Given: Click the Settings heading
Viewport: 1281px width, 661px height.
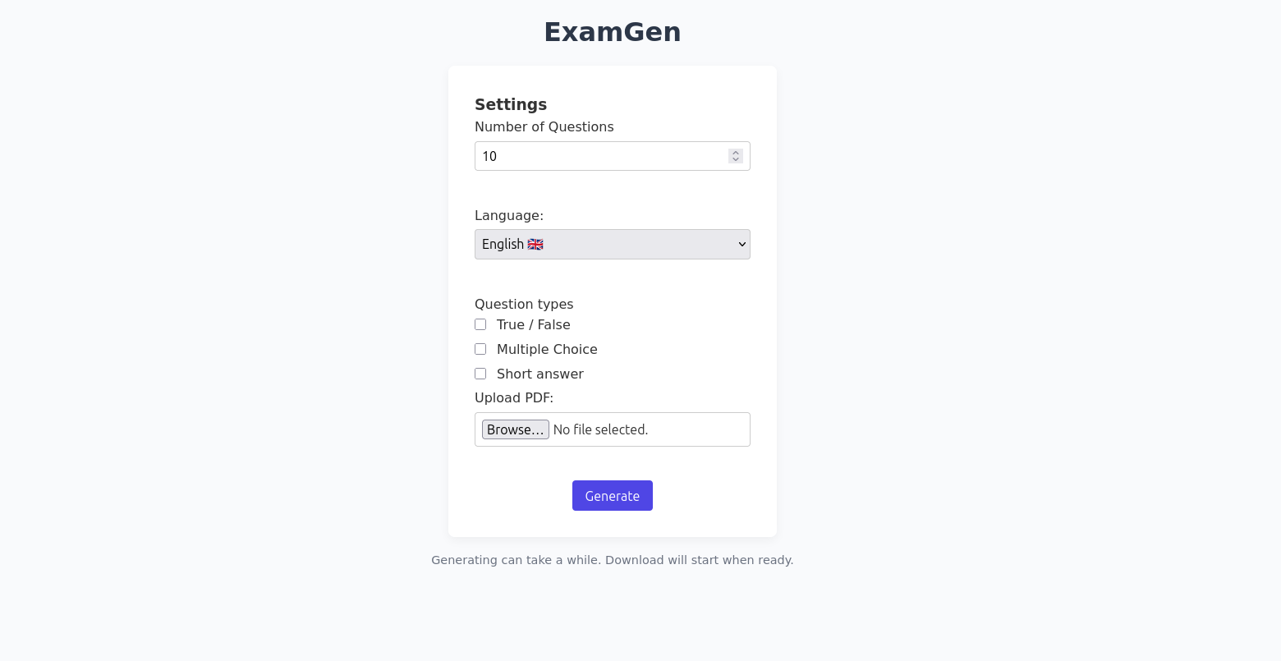Looking at the screenshot, I should tap(510, 104).
